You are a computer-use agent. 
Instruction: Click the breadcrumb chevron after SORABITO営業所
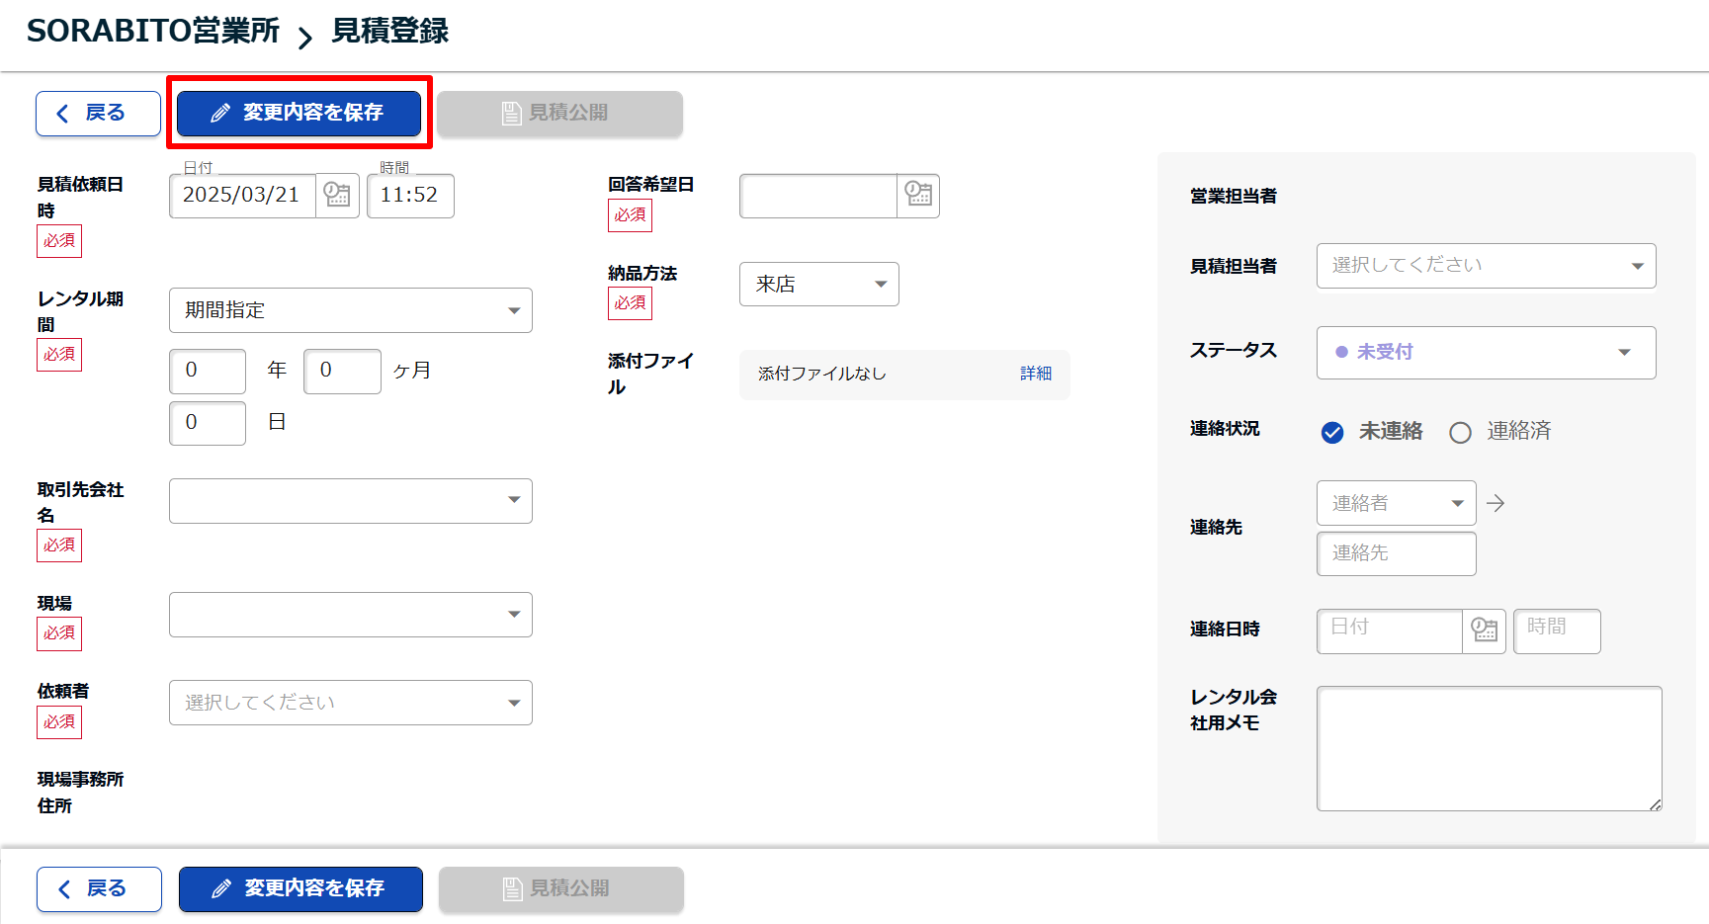coord(305,38)
